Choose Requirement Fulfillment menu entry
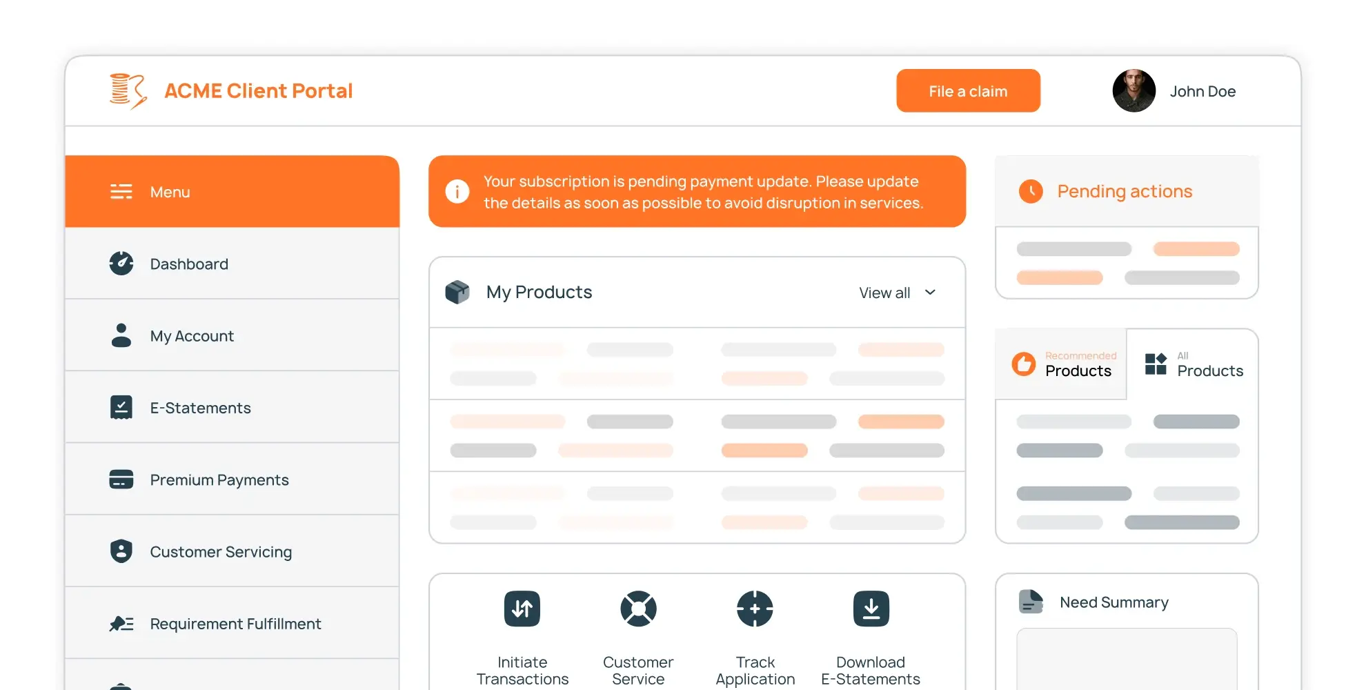1366x690 pixels. [232, 623]
